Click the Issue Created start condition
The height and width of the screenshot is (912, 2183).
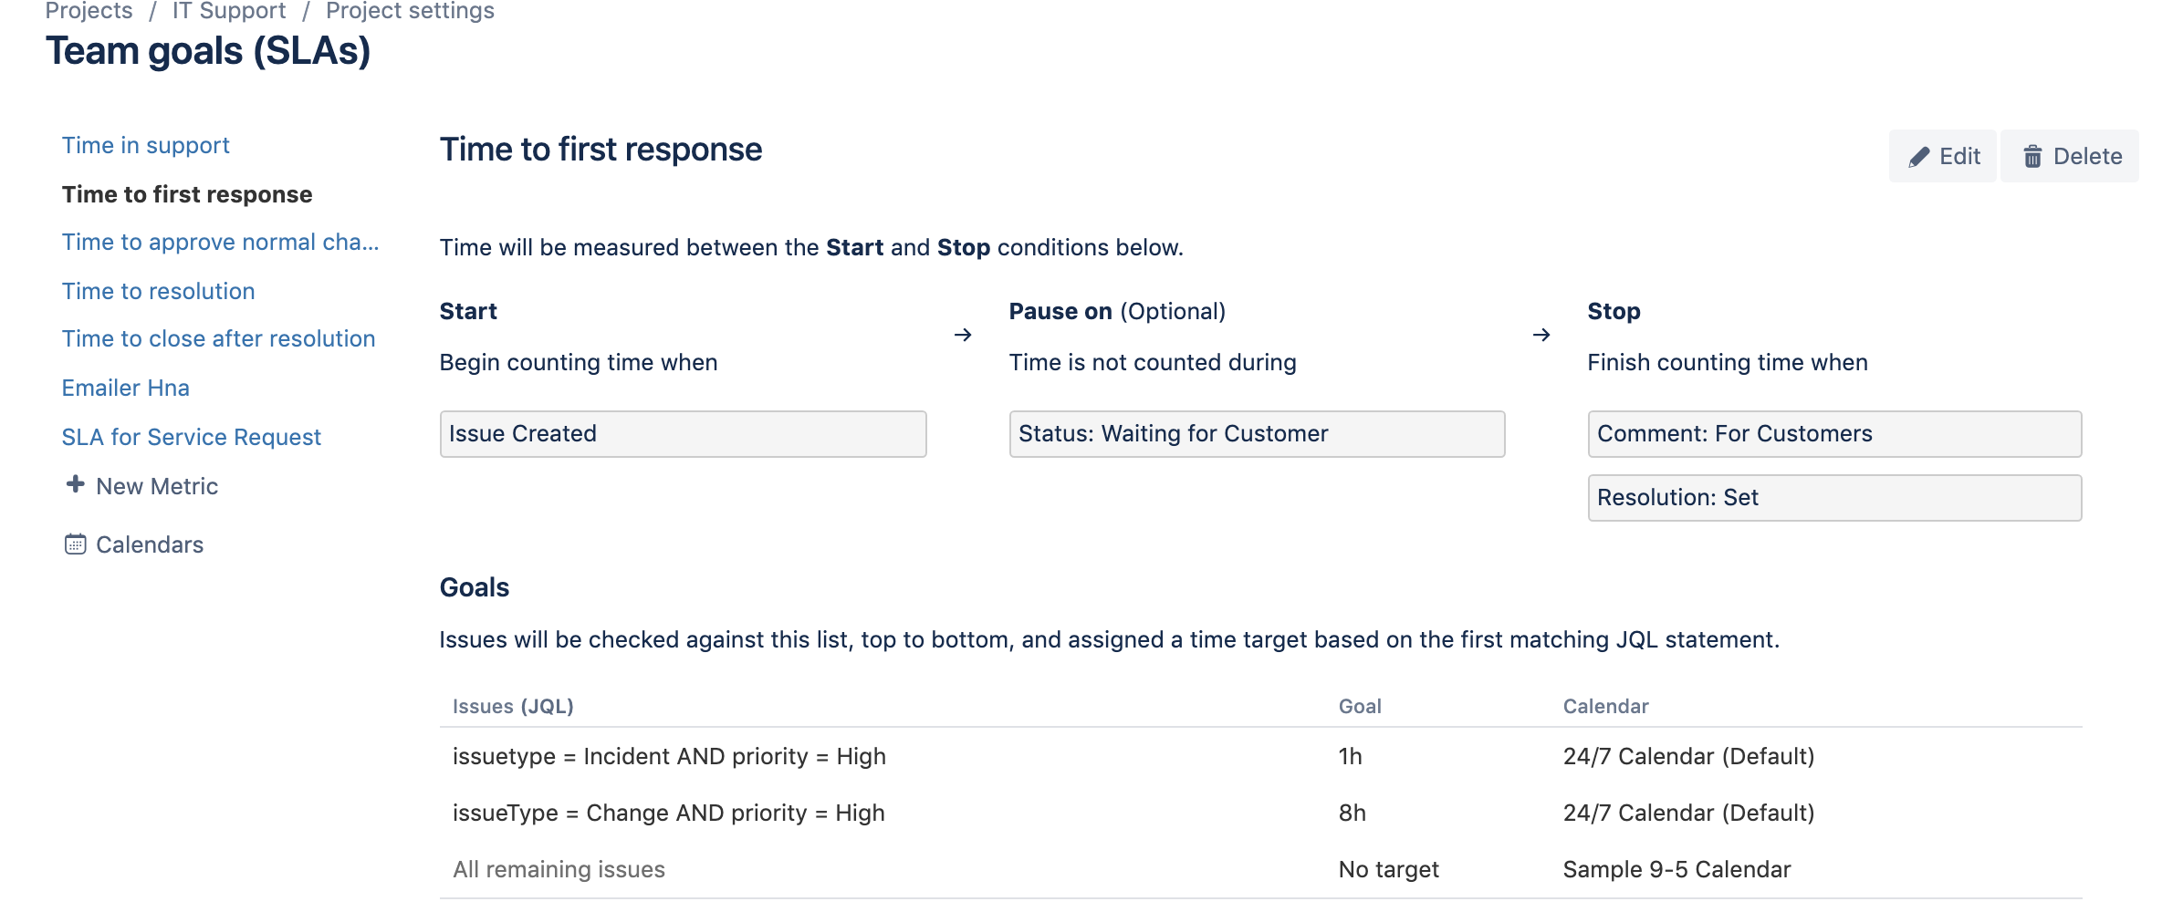click(x=683, y=434)
